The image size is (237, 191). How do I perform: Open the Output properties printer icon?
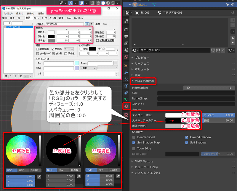tap(126, 36)
